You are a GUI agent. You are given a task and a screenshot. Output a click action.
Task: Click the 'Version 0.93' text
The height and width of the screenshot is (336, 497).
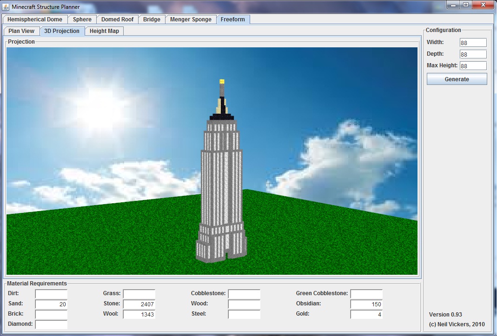click(445, 315)
